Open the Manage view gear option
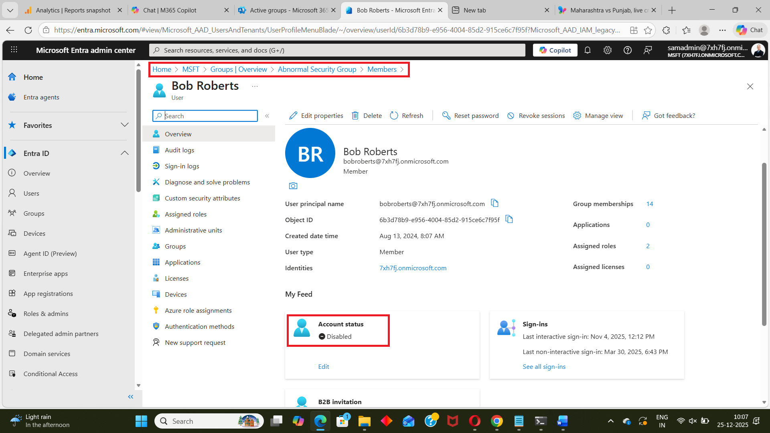 [577, 115]
